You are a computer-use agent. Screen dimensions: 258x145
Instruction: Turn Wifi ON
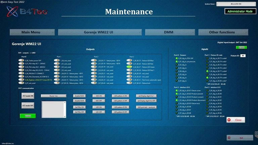click(99, 96)
